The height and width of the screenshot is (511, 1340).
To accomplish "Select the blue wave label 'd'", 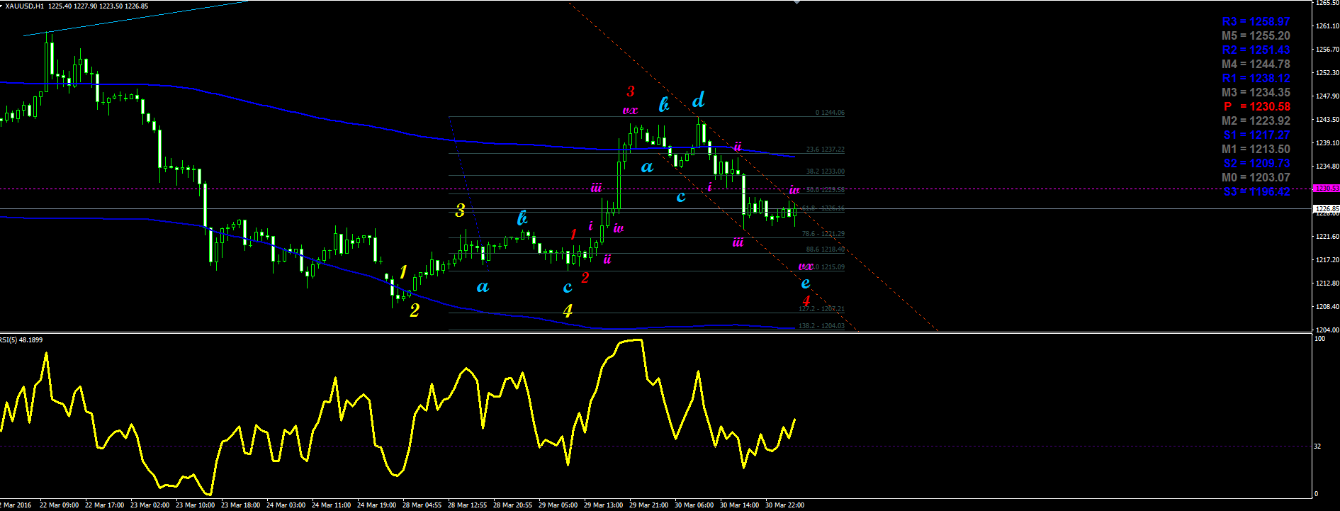I will point(699,99).
